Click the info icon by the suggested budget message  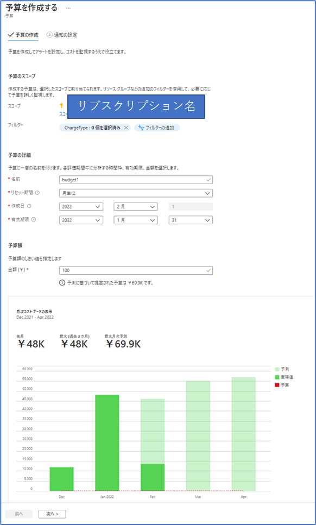coord(61,283)
